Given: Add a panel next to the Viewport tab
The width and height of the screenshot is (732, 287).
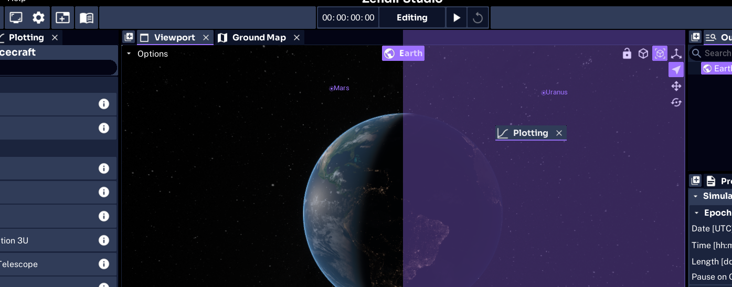Looking at the screenshot, I should [x=129, y=37].
